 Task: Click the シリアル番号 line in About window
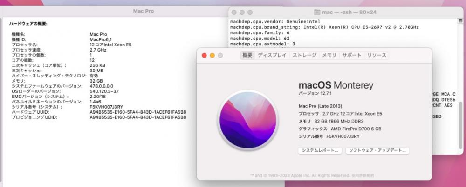(x=329, y=137)
